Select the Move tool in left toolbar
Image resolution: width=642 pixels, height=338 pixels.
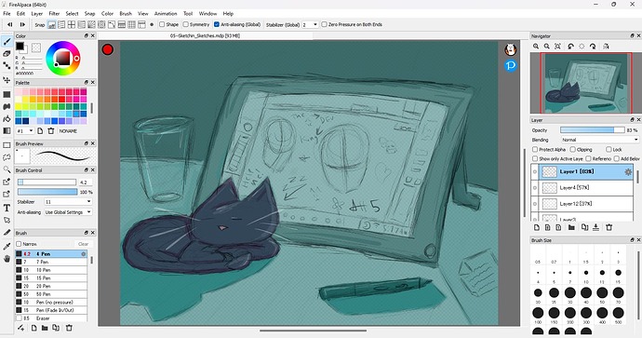pyautogui.click(x=7, y=79)
